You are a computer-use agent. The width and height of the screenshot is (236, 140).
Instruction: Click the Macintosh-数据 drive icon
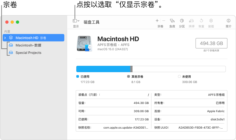click(11, 45)
